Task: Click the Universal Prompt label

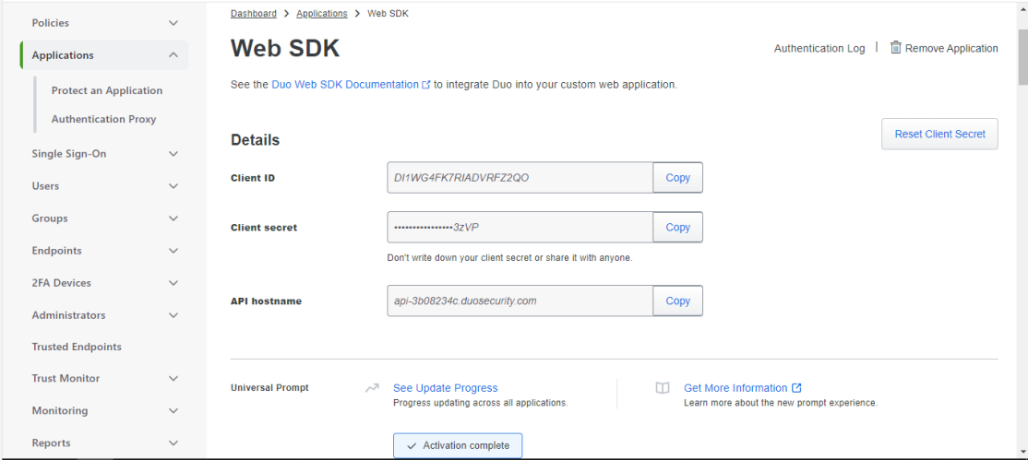Action: (x=269, y=388)
